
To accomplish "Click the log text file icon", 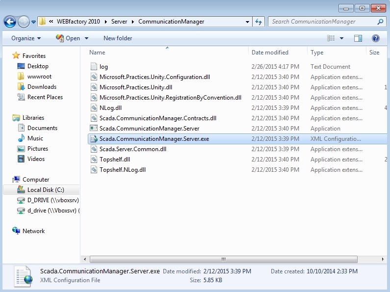I will pyautogui.click(x=94, y=66).
